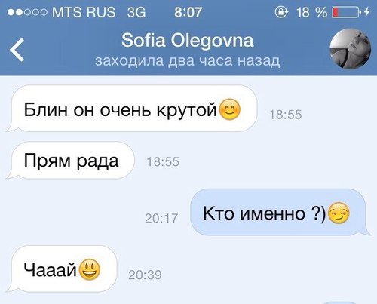Open Sofia Olegovna's profile avatar
377x304 pixels.
click(x=351, y=48)
